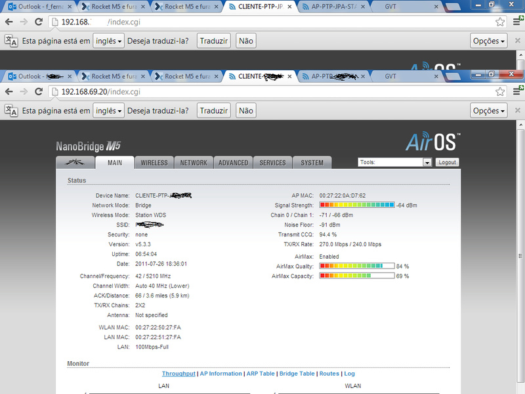
Task: Close the GVT tab in front window
Action: tap(436, 76)
